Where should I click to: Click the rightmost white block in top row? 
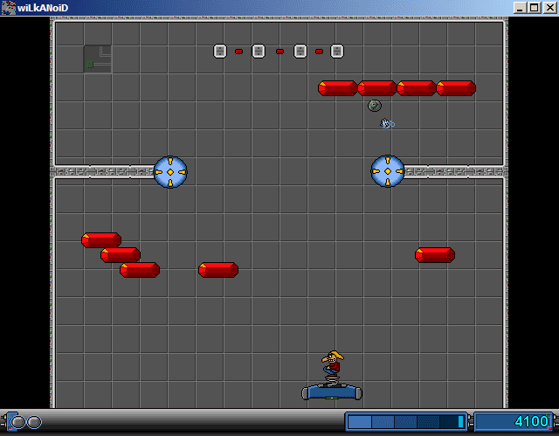[337, 51]
